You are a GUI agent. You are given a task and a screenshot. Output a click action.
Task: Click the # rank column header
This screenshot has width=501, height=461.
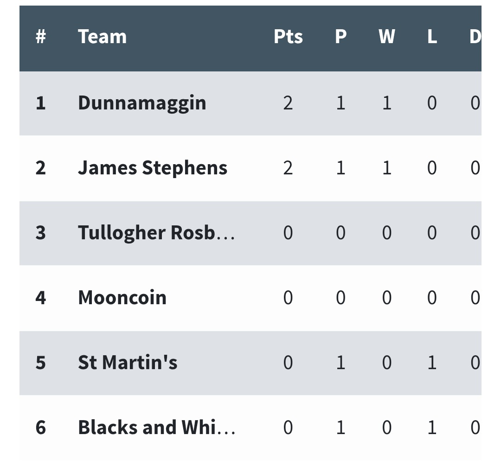41,37
